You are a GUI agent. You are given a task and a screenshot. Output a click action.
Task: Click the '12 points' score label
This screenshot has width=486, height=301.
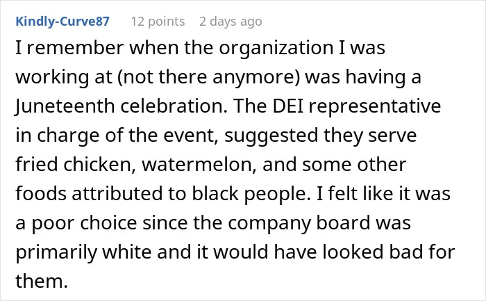coord(158,22)
